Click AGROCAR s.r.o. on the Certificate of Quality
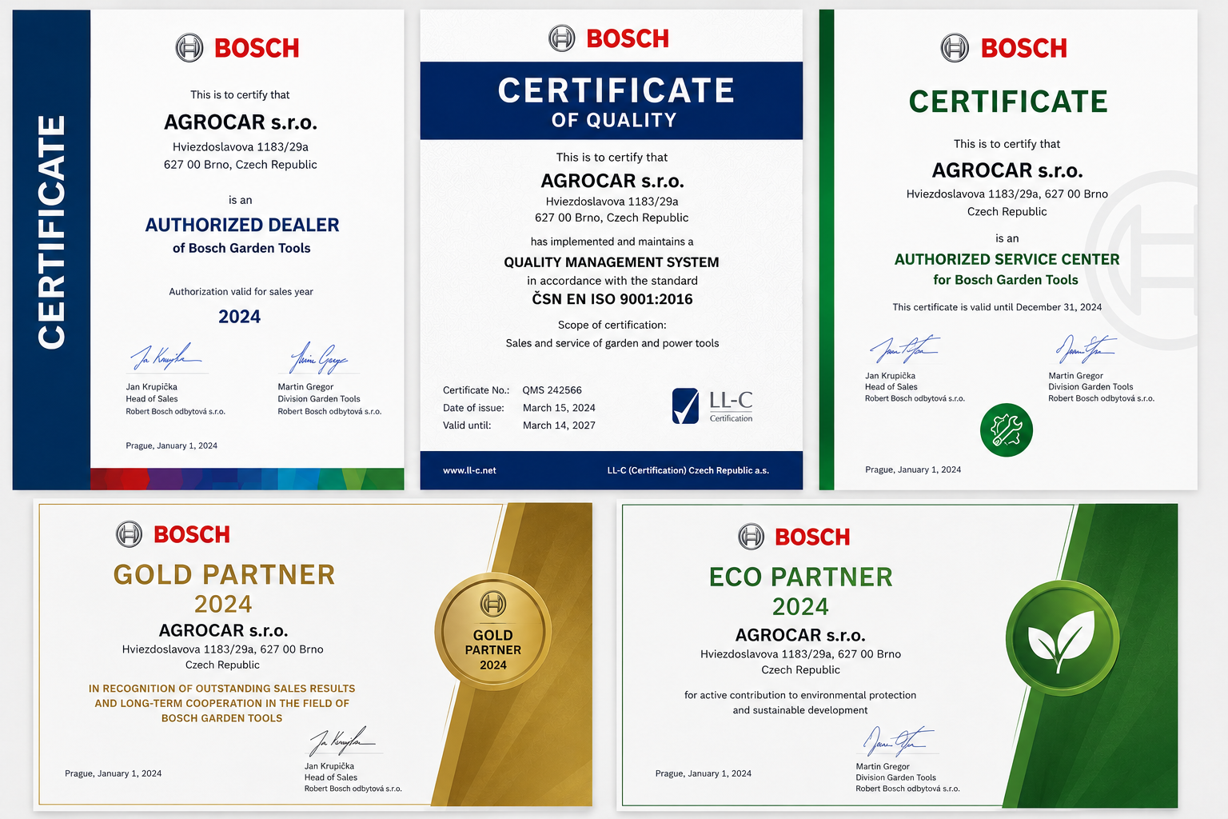 tap(612, 181)
